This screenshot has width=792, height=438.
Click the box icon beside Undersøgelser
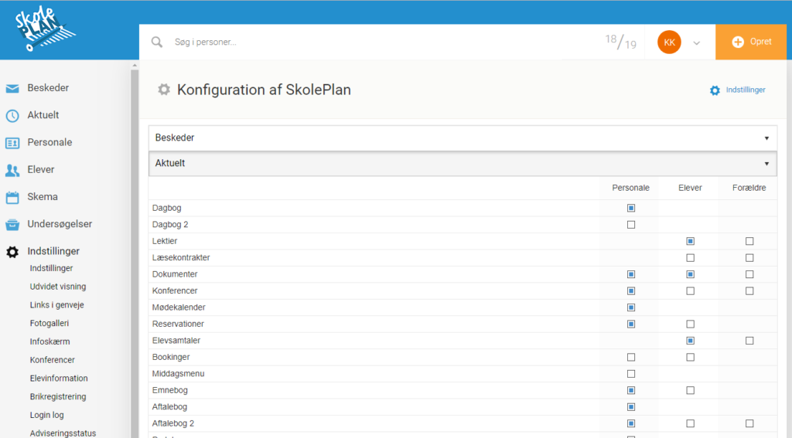(x=12, y=225)
